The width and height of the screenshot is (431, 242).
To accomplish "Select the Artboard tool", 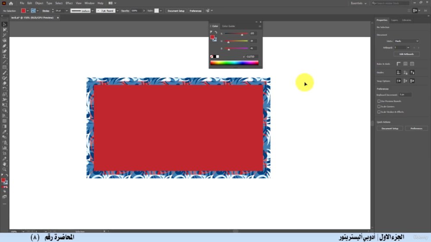I will (x=4, y=153).
